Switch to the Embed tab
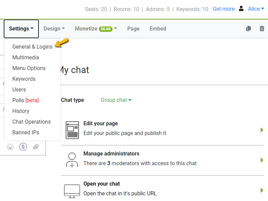This screenshot has height=201, width=268. click(x=158, y=29)
